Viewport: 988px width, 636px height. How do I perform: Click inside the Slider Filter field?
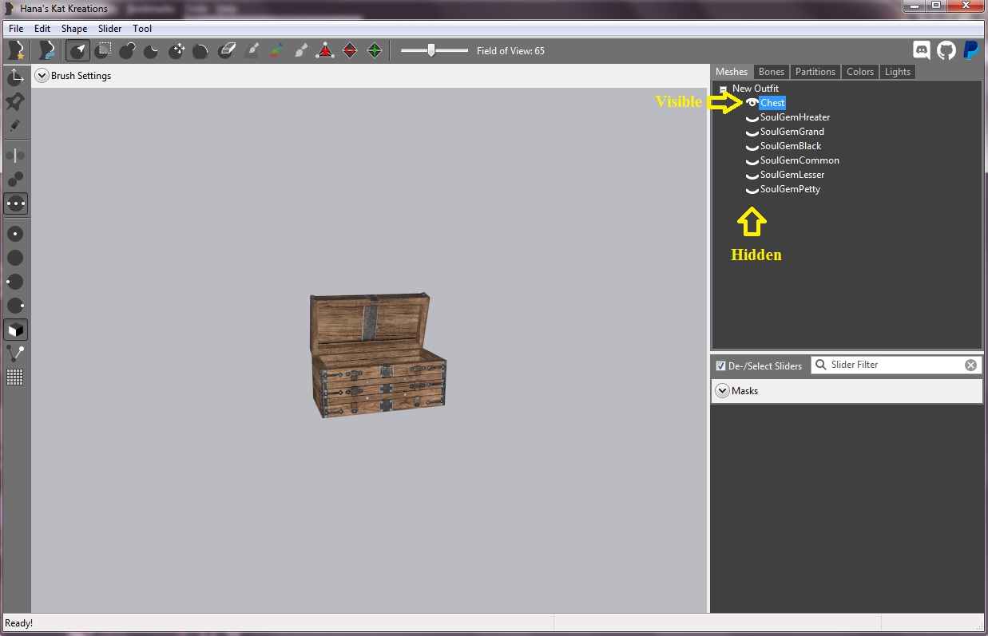(898, 365)
